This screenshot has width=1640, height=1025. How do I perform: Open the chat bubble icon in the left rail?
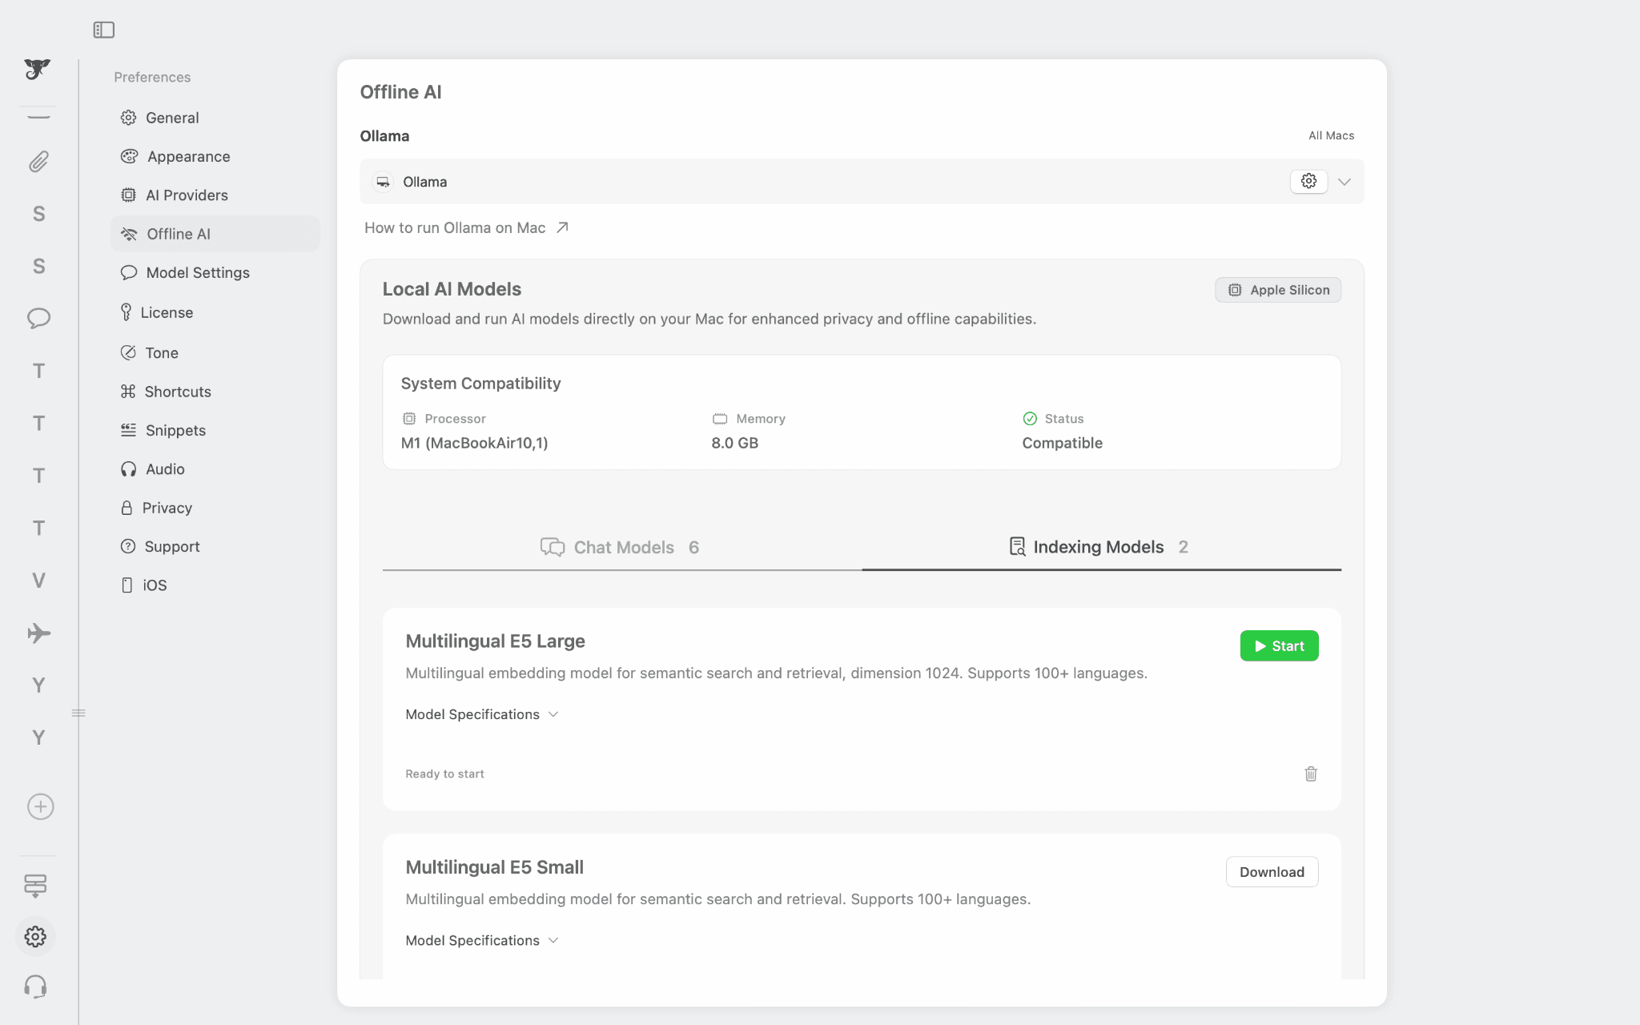pos(37,318)
